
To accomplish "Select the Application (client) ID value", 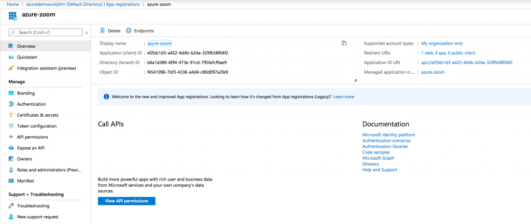I will pyautogui.click(x=188, y=53).
